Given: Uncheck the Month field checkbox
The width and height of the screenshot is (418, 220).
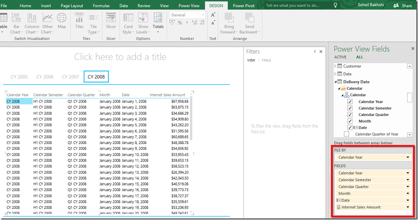Looking at the screenshot, I should (x=350, y=121).
